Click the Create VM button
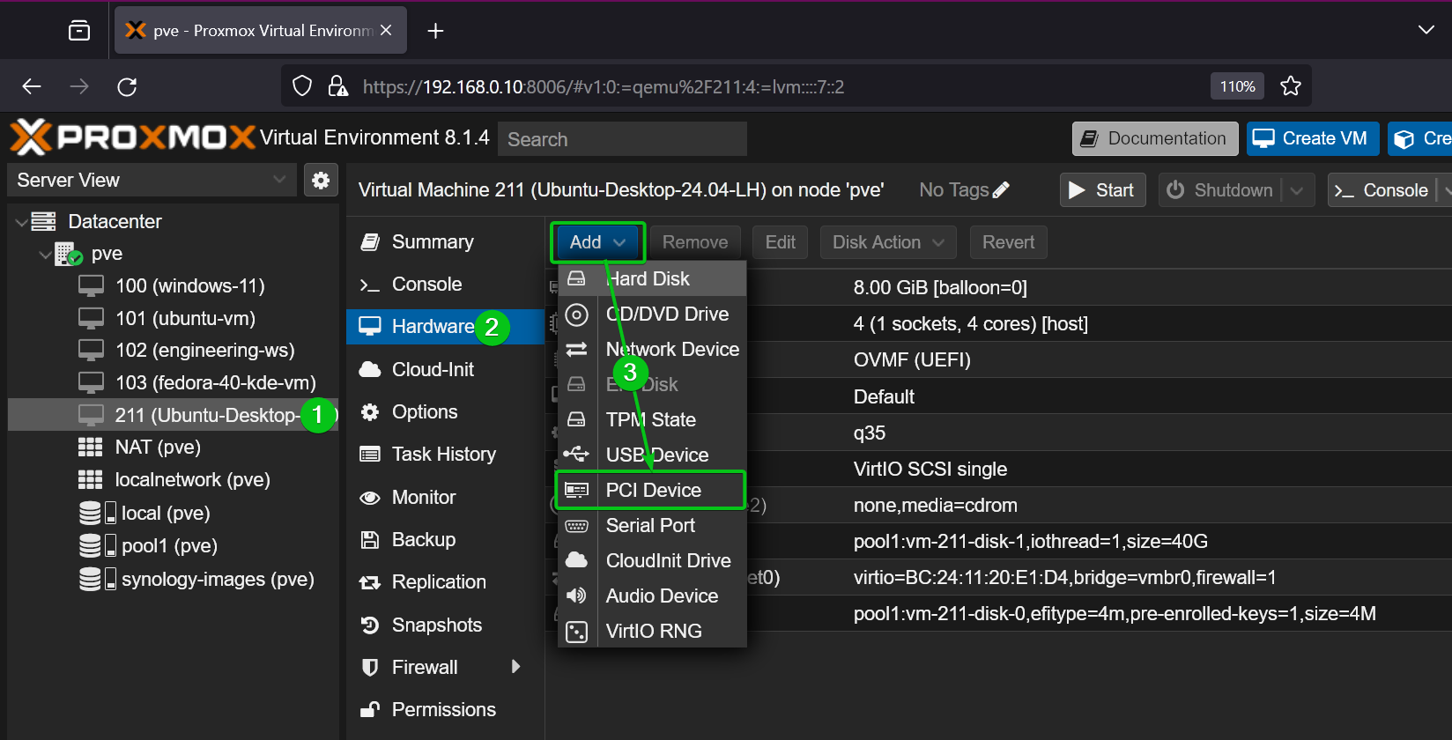Viewport: 1452px width, 740px height. point(1313,138)
